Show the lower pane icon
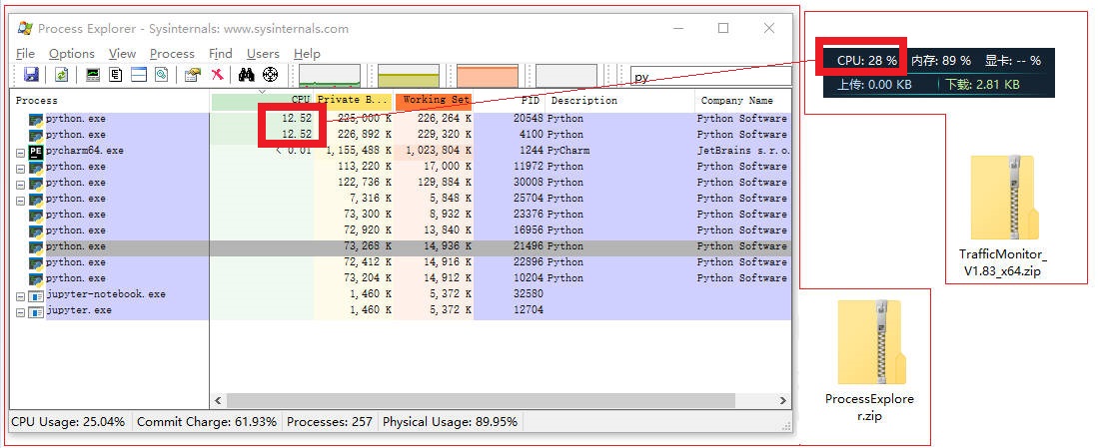 click(139, 75)
